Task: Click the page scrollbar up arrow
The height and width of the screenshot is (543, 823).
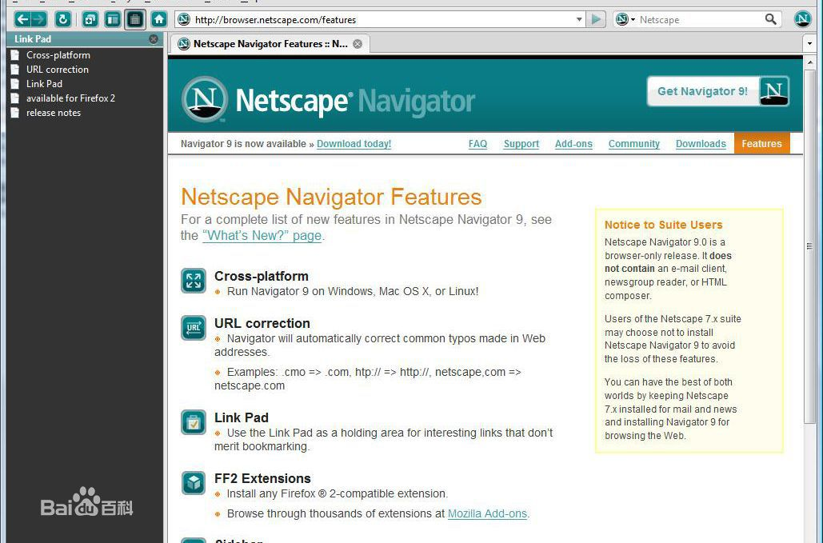Action: 810,62
